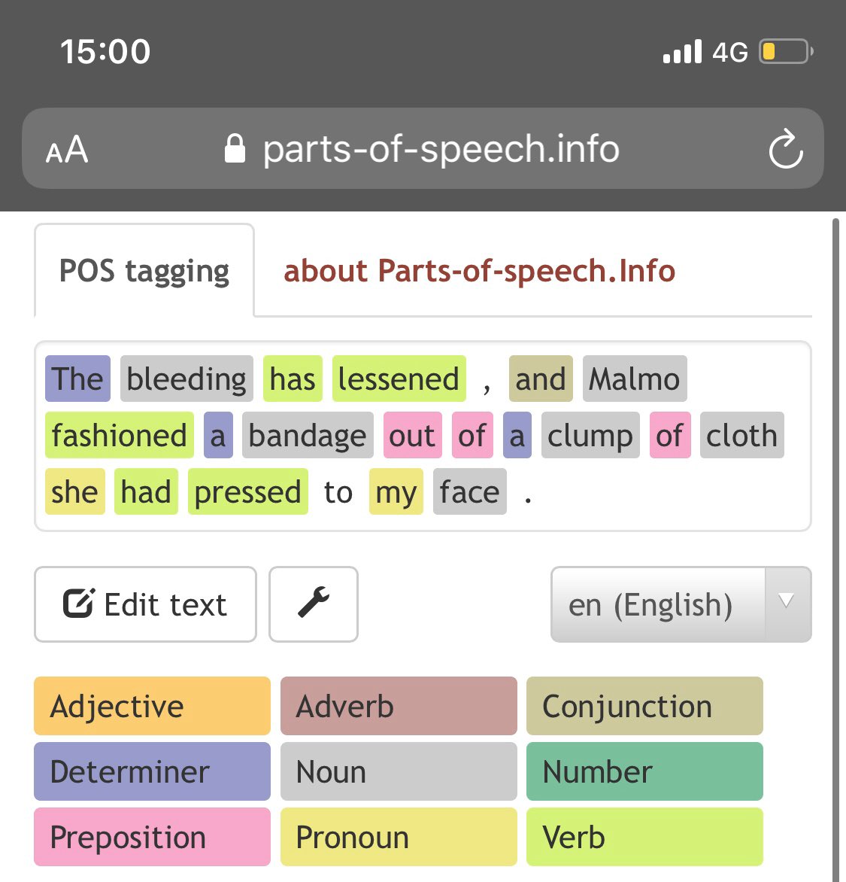Click the tagged word 'had'
This screenshot has height=882, width=846.
tap(146, 491)
